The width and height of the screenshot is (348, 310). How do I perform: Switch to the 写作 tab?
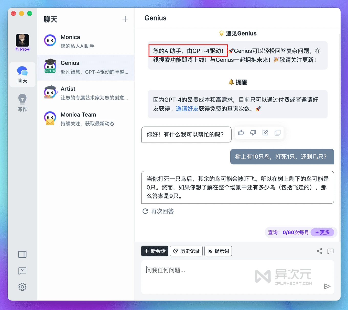pyautogui.click(x=22, y=103)
